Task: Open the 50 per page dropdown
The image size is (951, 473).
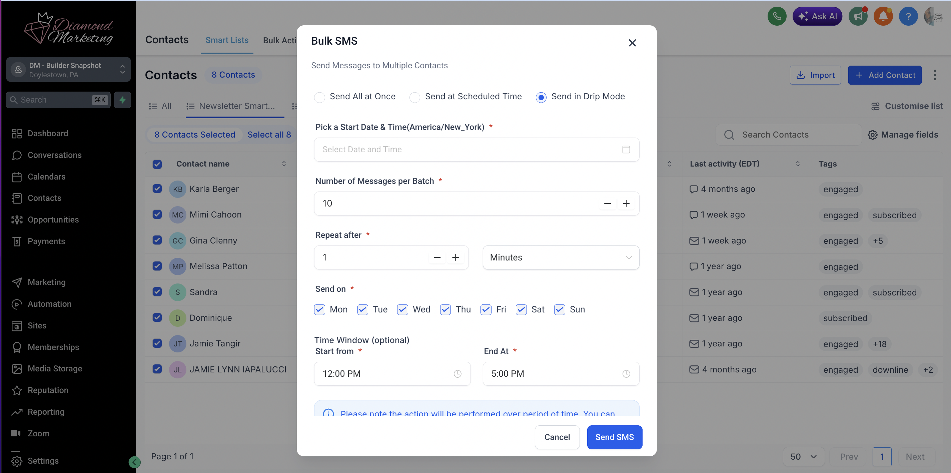Action: tap(803, 457)
